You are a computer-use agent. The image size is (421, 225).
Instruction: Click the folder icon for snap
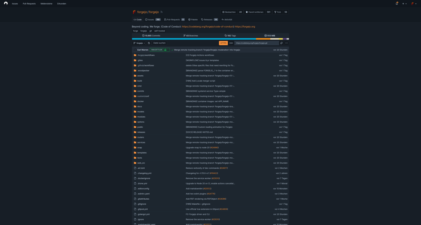[135, 147]
